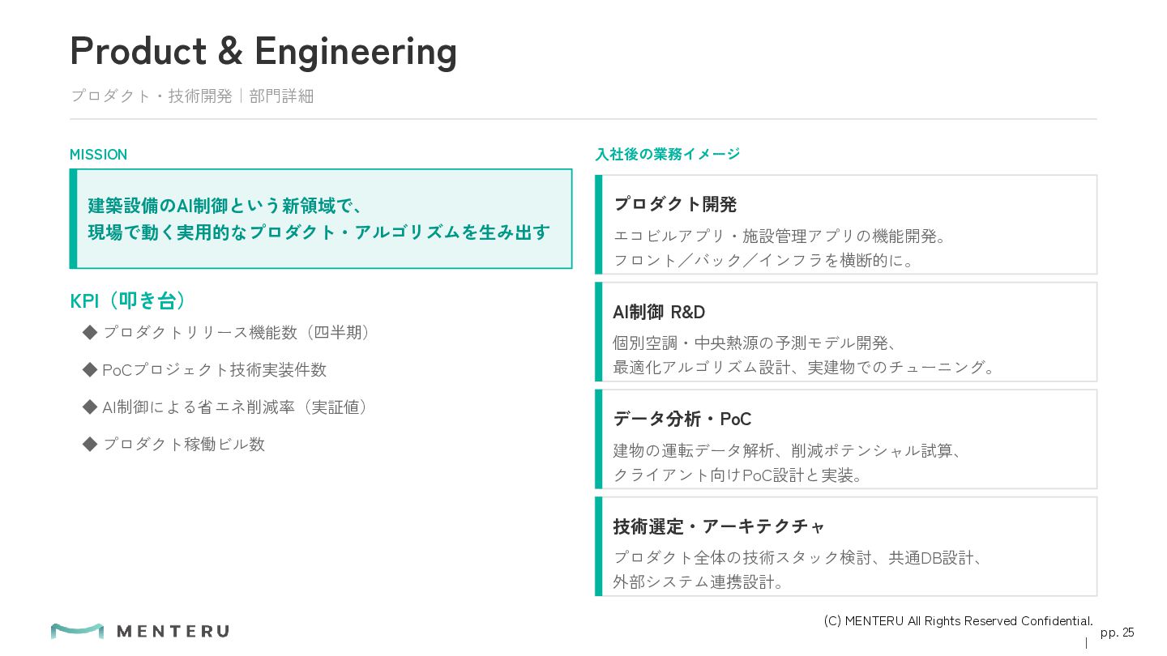The height and width of the screenshot is (656, 1167).
Task: Click the copyright notice MENTERU All Rights Reserved
Action: pos(959,621)
